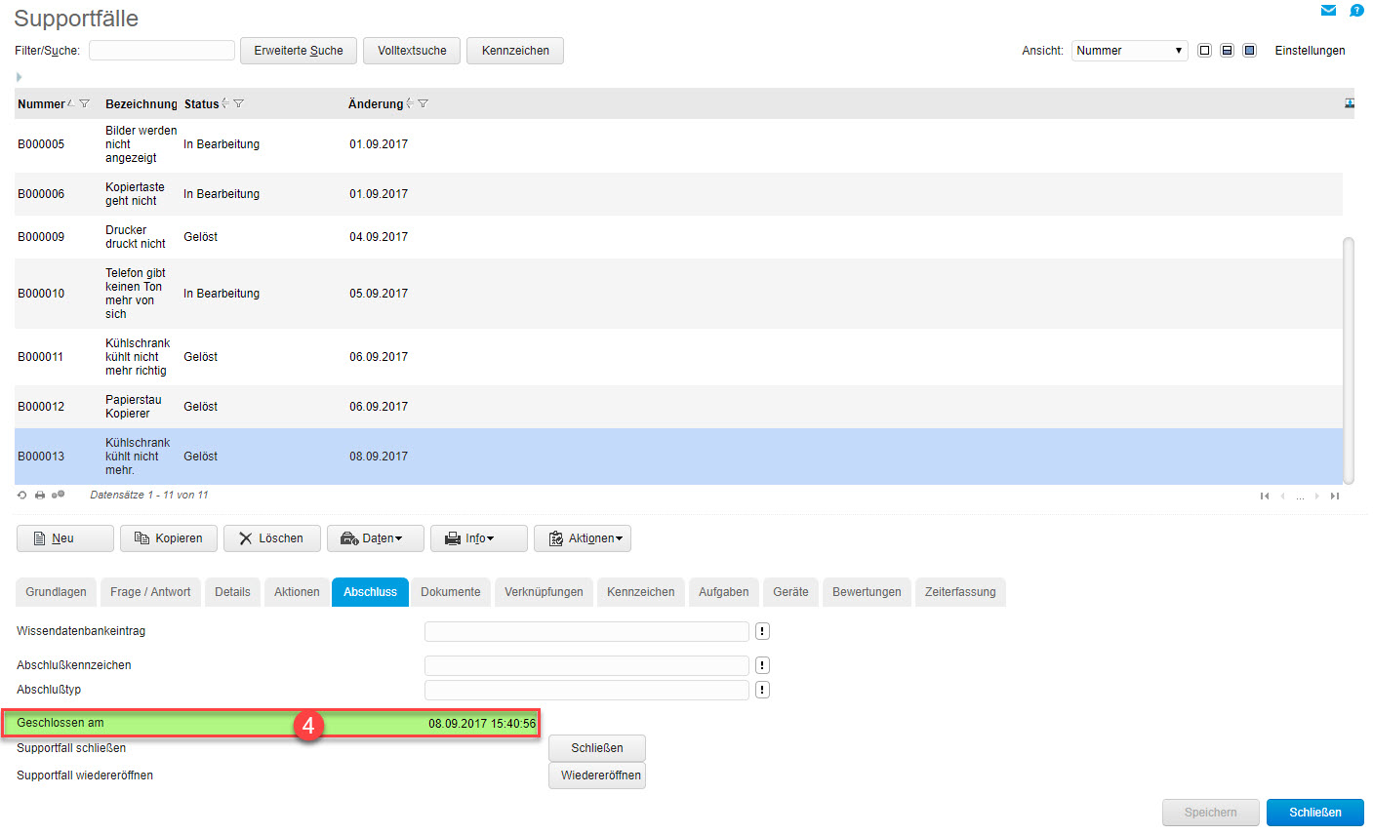Print the records list
The width and height of the screenshot is (1373, 835).
pos(40,495)
